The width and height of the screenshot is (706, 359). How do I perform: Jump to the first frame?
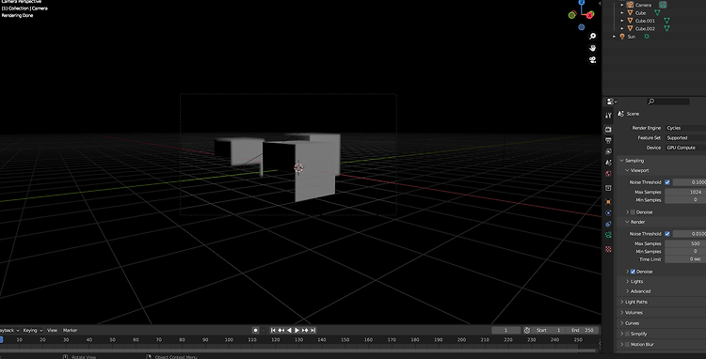pos(273,330)
